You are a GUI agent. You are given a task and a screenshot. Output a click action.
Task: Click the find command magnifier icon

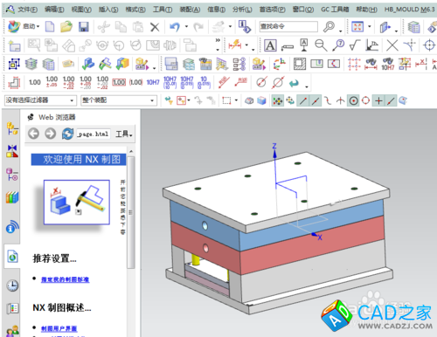(329, 27)
